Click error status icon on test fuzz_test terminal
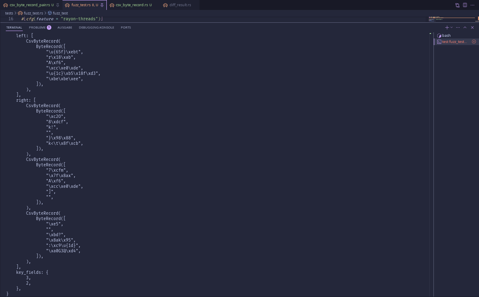 [474, 42]
